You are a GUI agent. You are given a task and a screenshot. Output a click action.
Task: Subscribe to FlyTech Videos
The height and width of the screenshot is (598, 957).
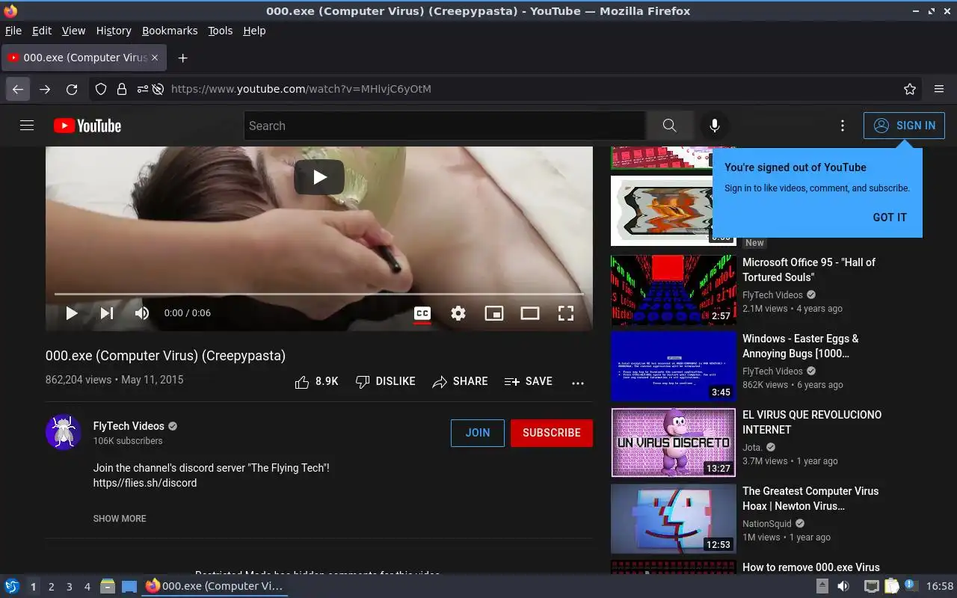pyautogui.click(x=552, y=433)
